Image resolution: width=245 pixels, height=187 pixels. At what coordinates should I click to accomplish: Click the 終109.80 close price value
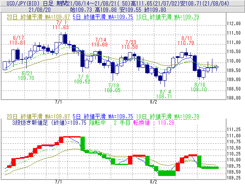tap(155, 10)
